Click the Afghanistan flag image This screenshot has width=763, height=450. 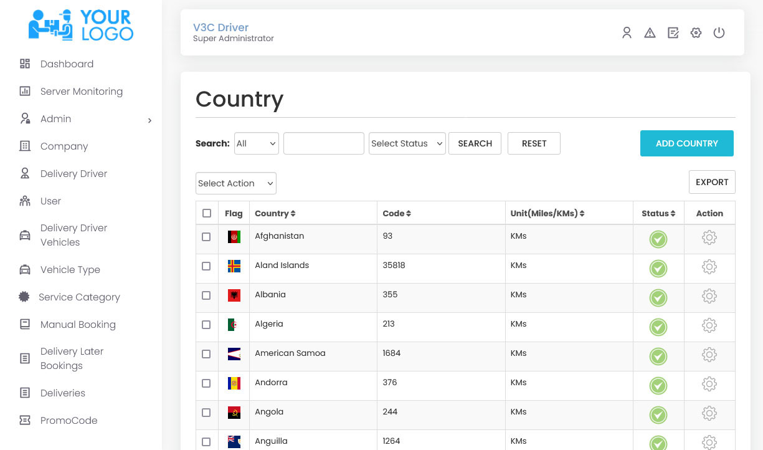(x=234, y=237)
